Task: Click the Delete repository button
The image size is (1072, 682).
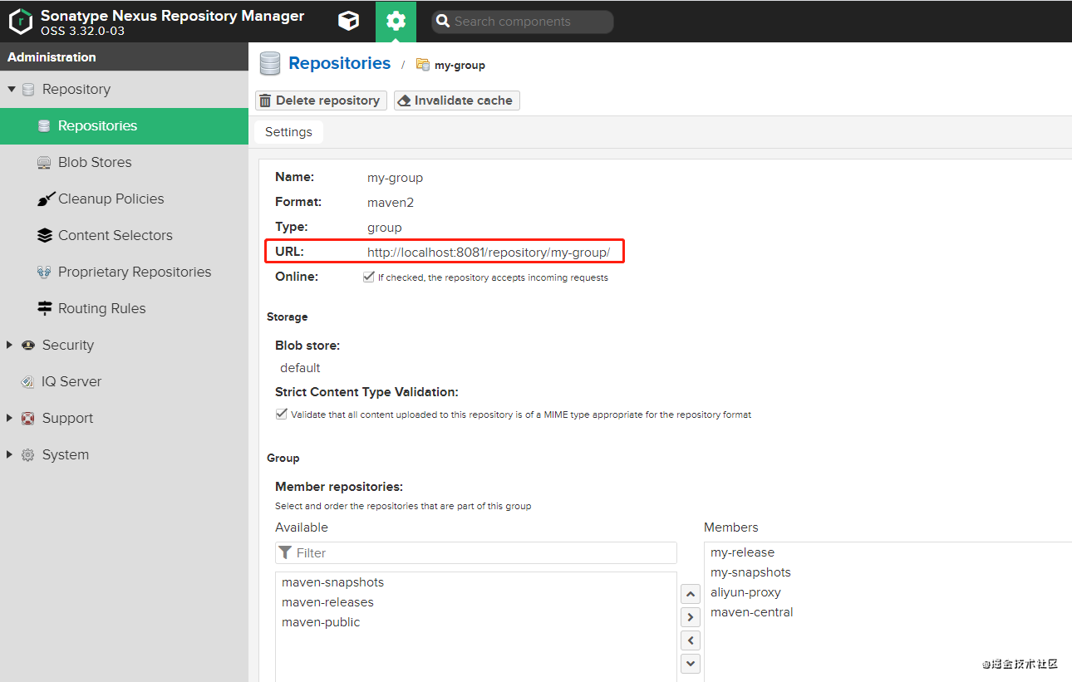Action: [321, 101]
